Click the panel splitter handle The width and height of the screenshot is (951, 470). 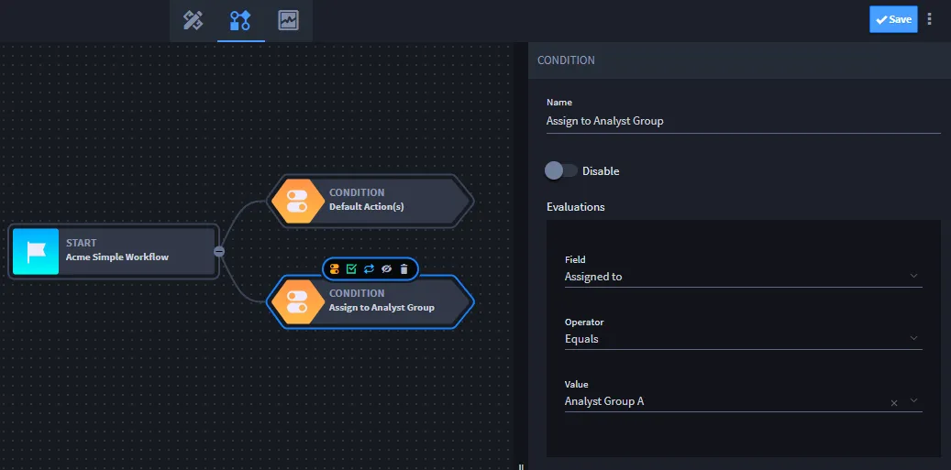click(x=521, y=466)
